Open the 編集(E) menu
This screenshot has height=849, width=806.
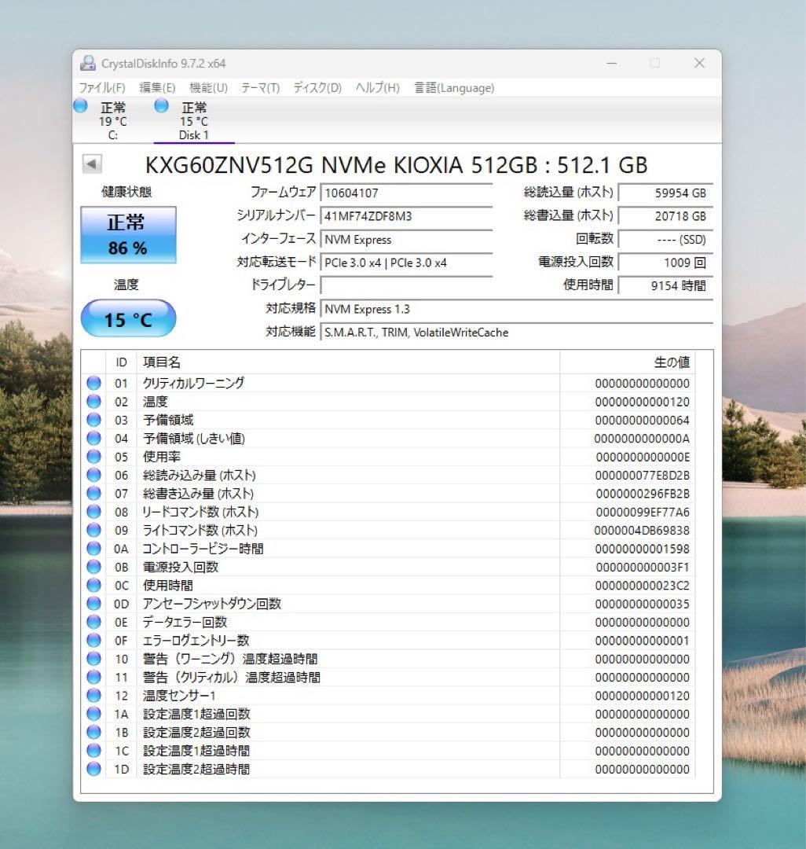(157, 88)
